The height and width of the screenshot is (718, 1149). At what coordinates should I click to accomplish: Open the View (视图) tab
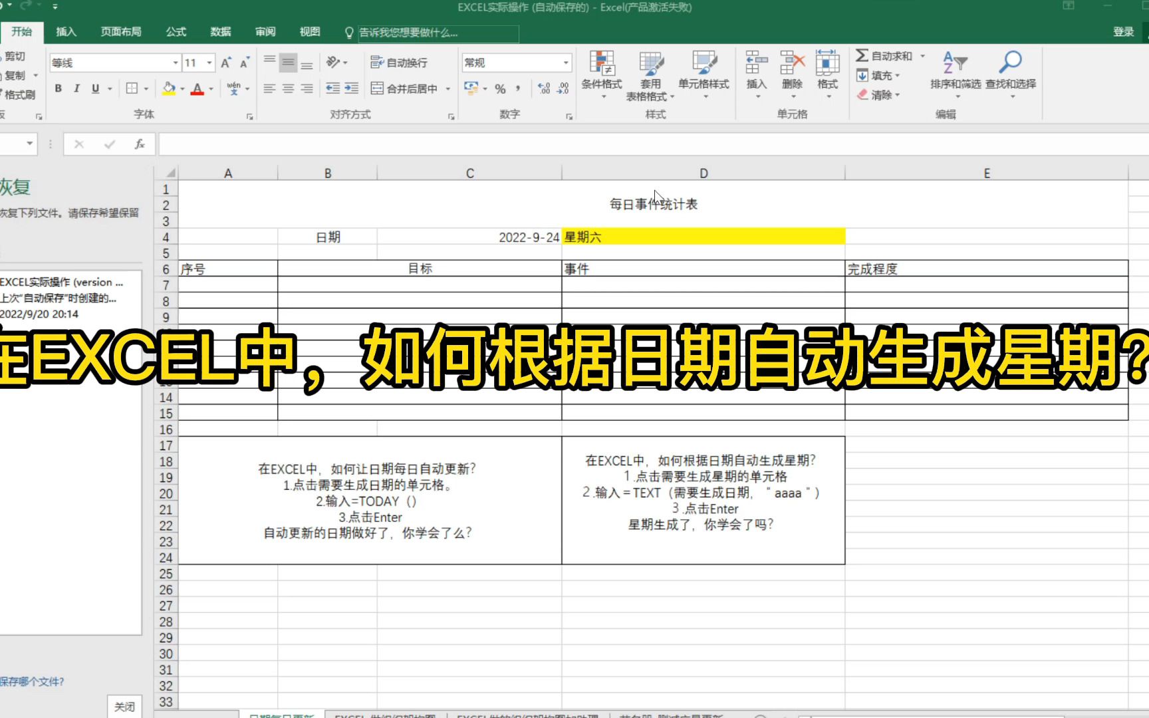point(310,32)
